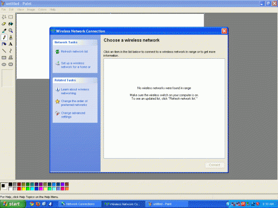
Task: Launch Firefox from the Quick Launch bar
Action: pos(38,204)
